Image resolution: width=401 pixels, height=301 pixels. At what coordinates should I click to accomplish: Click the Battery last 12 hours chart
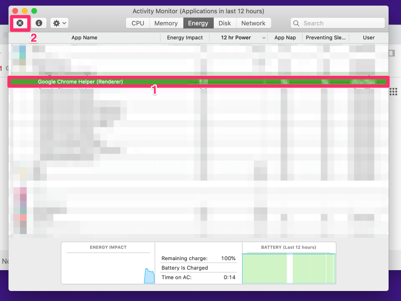(x=289, y=268)
